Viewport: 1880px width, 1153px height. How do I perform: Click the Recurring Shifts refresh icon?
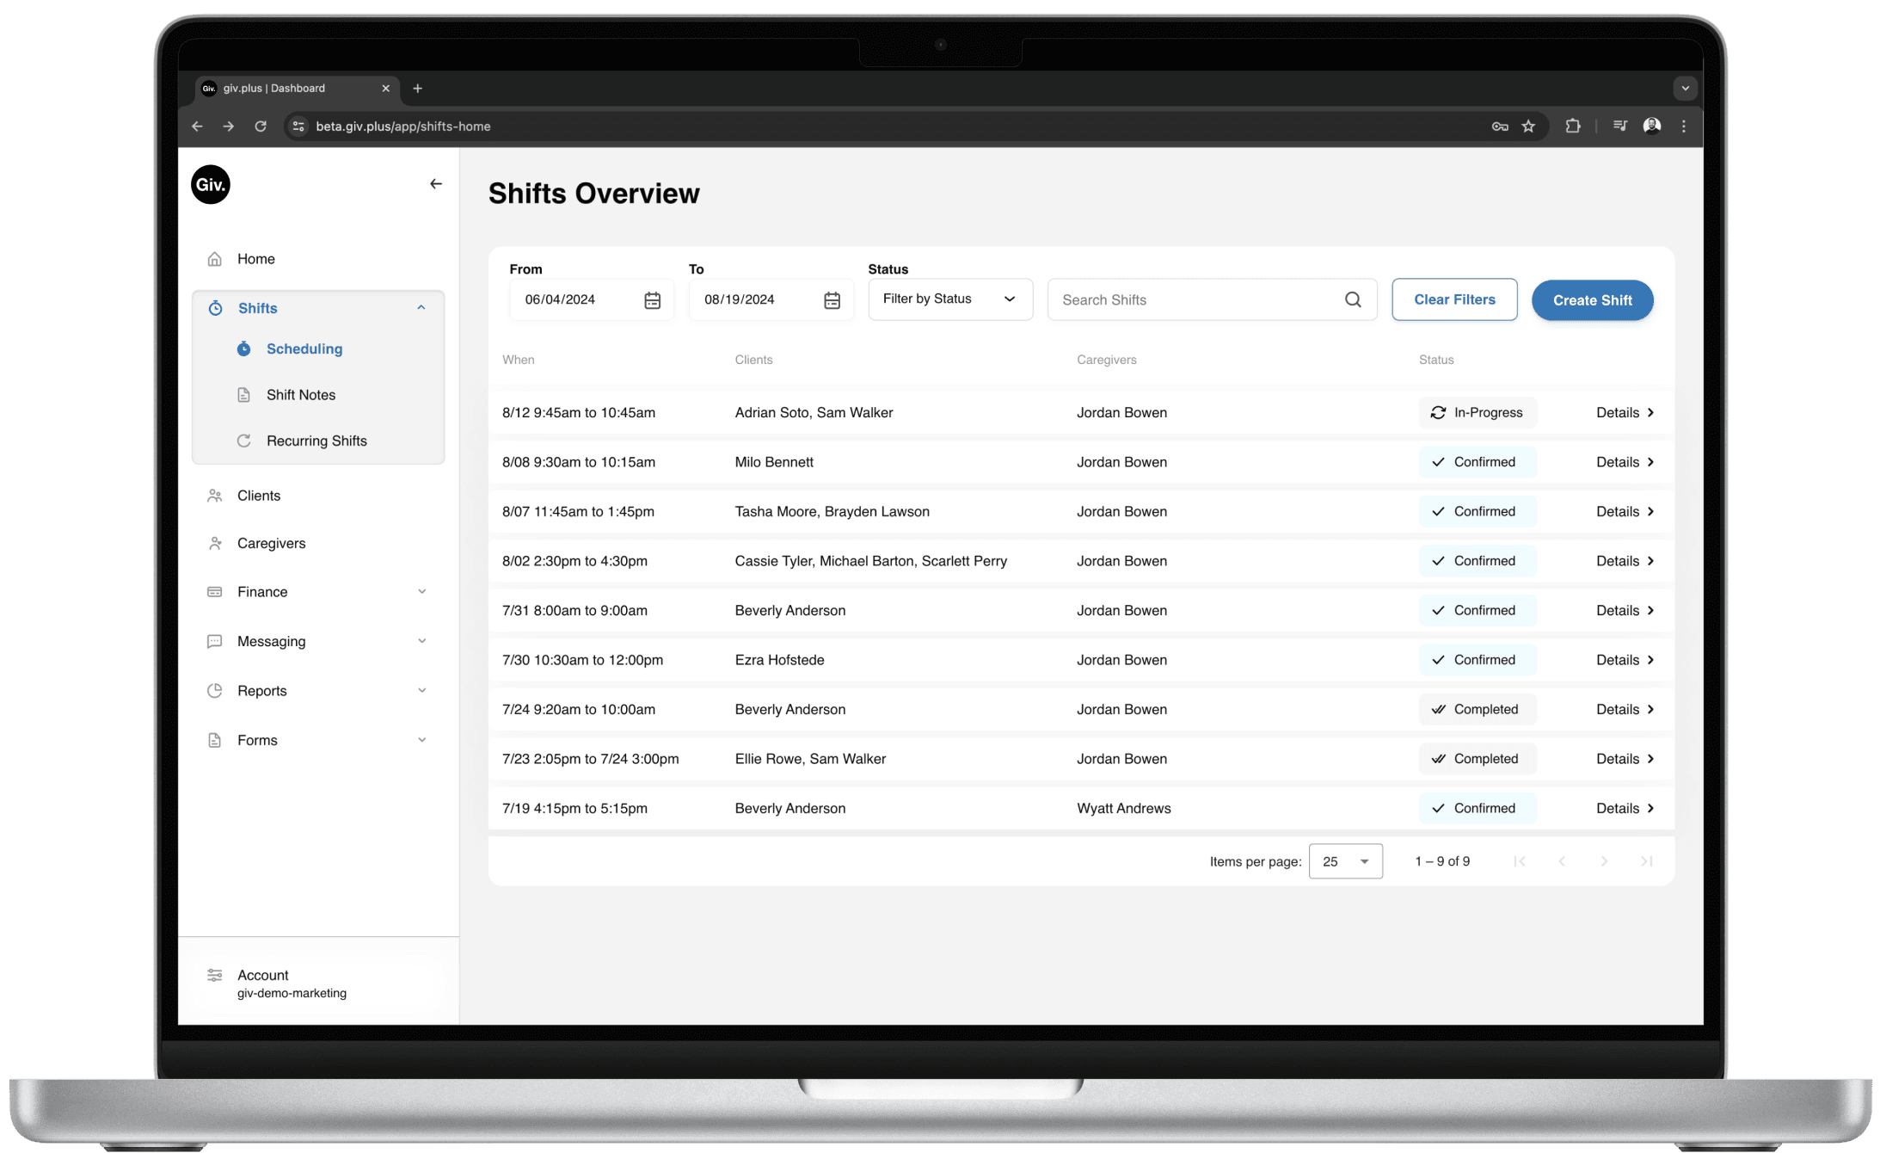(244, 440)
